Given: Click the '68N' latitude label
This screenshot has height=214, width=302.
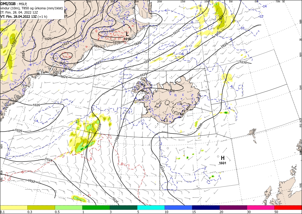Looking at the screenshot, I should (300, 21).
